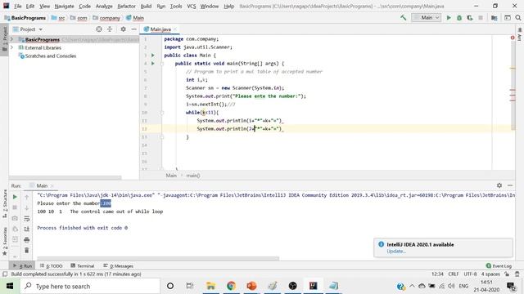The image size is (524, 294).
Task: Click stop icon in Run tool window
Action: tap(15, 207)
